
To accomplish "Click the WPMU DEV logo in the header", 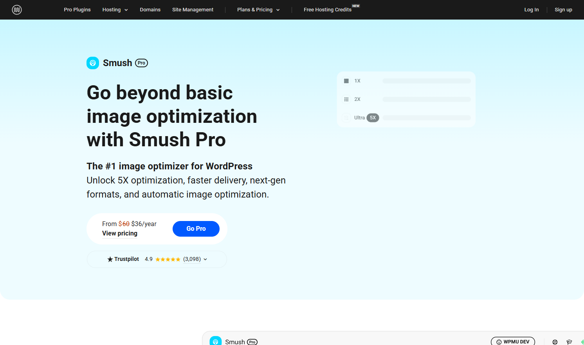I will (x=17, y=10).
